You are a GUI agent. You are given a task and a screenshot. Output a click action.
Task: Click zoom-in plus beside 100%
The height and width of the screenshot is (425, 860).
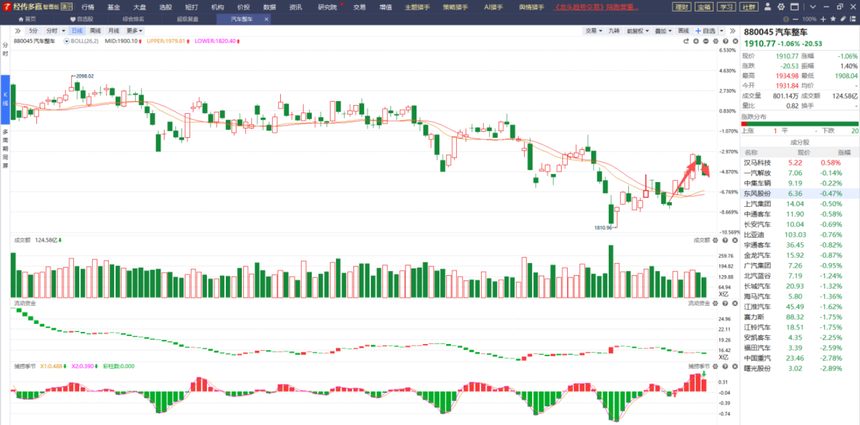pyautogui.click(x=824, y=19)
